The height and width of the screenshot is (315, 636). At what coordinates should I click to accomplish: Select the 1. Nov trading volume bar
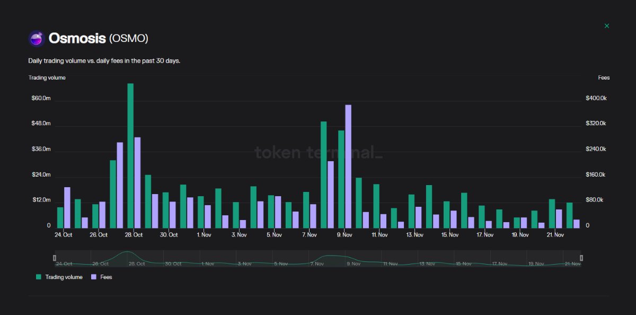point(201,212)
